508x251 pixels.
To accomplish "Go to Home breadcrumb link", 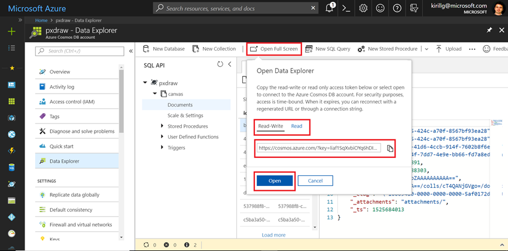I will (x=41, y=20).
